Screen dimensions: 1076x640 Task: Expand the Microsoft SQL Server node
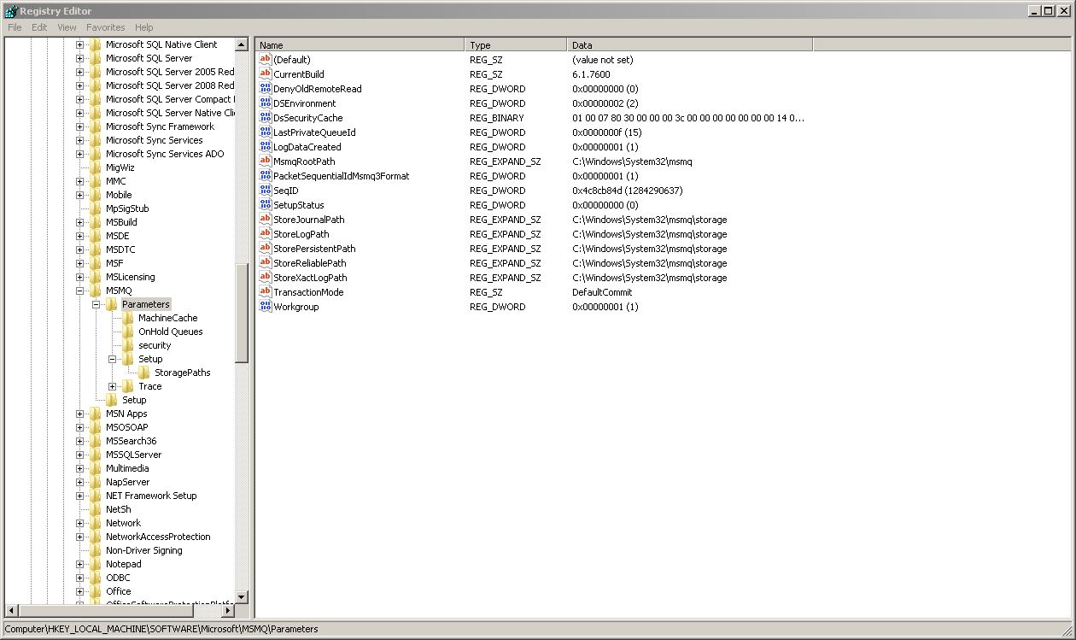pyautogui.click(x=80, y=58)
